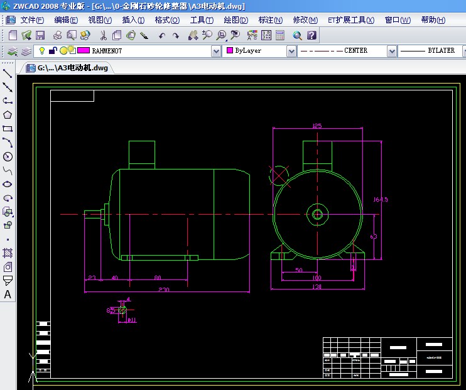Activate the Pan hand tool

tap(192, 36)
